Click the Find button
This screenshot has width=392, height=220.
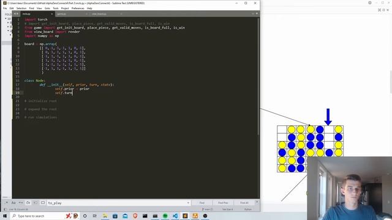pos(202,203)
